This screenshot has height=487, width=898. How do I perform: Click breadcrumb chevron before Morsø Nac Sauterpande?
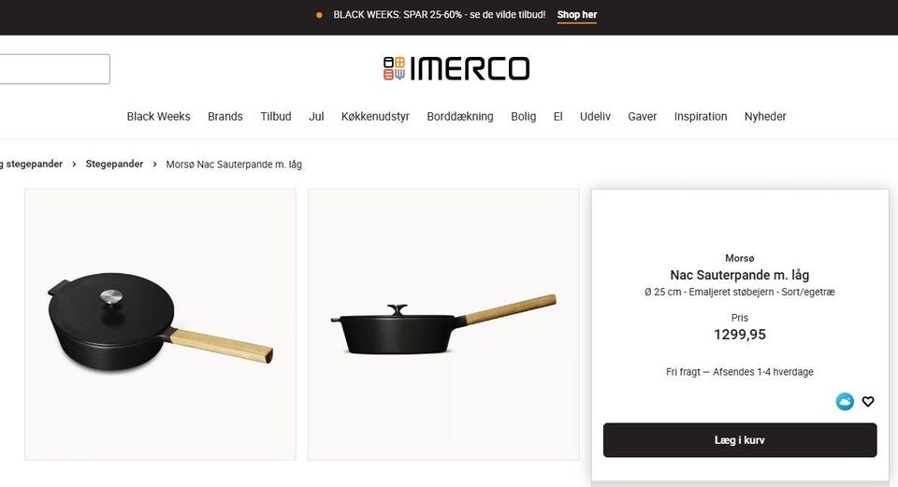click(x=154, y=165)
